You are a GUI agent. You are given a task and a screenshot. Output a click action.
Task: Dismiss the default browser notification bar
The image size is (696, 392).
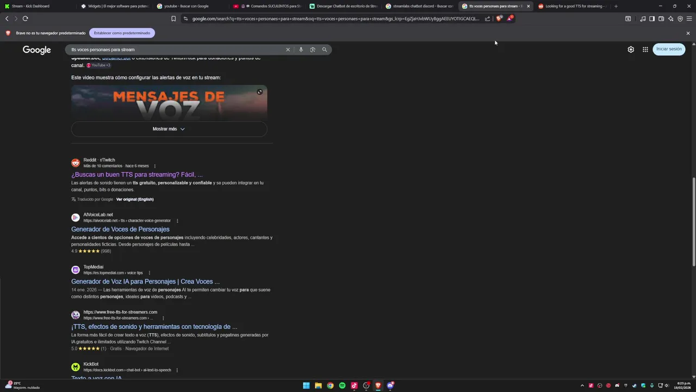688,33
